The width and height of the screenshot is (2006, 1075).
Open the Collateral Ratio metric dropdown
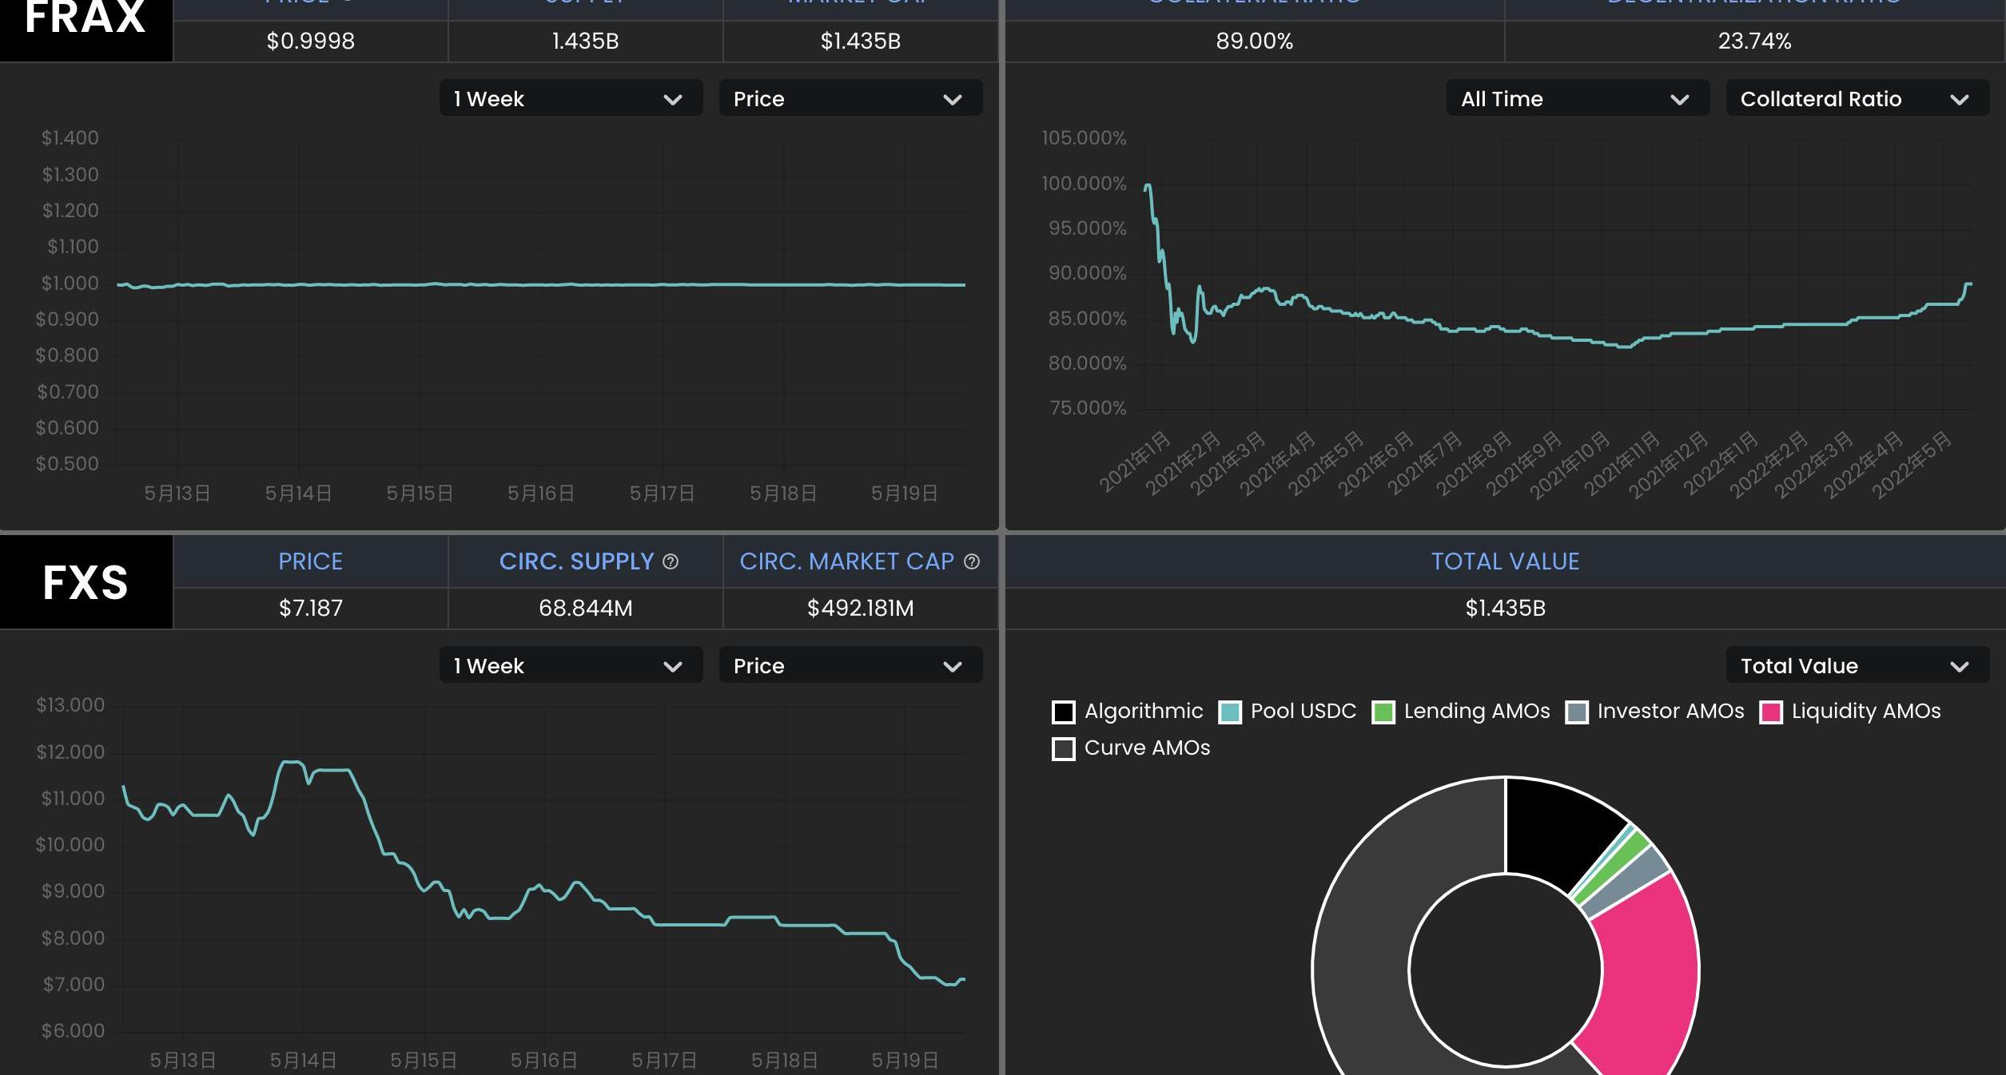1857,98
